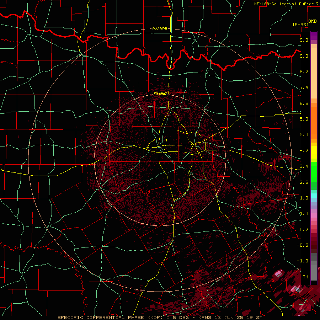This screenshot has height=320, width=320.
Task: Select the 1.0 scale value
Action: click(x=304, y=214)
